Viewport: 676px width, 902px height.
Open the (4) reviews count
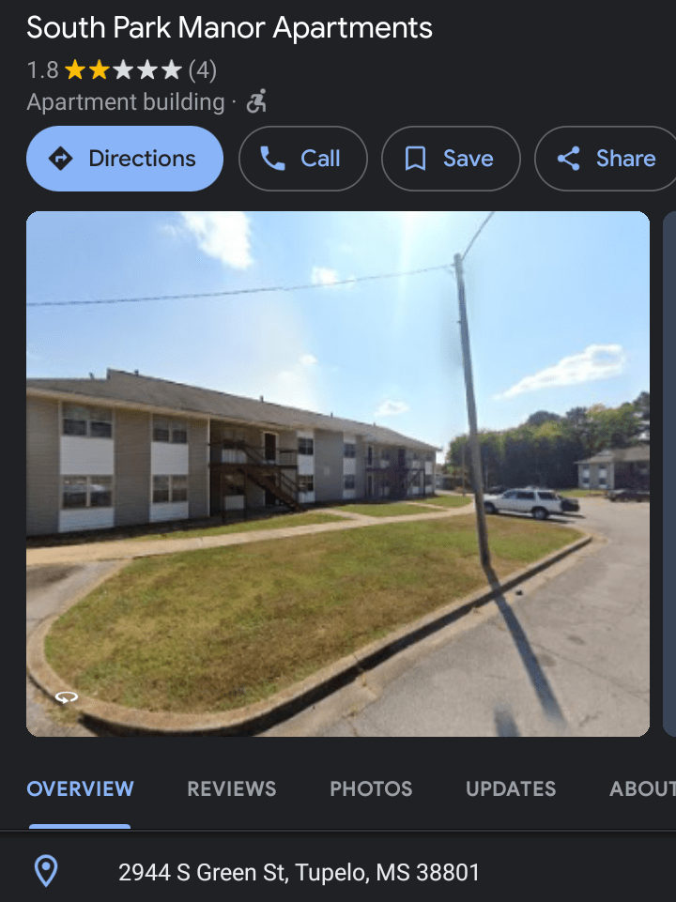(203, 70)
